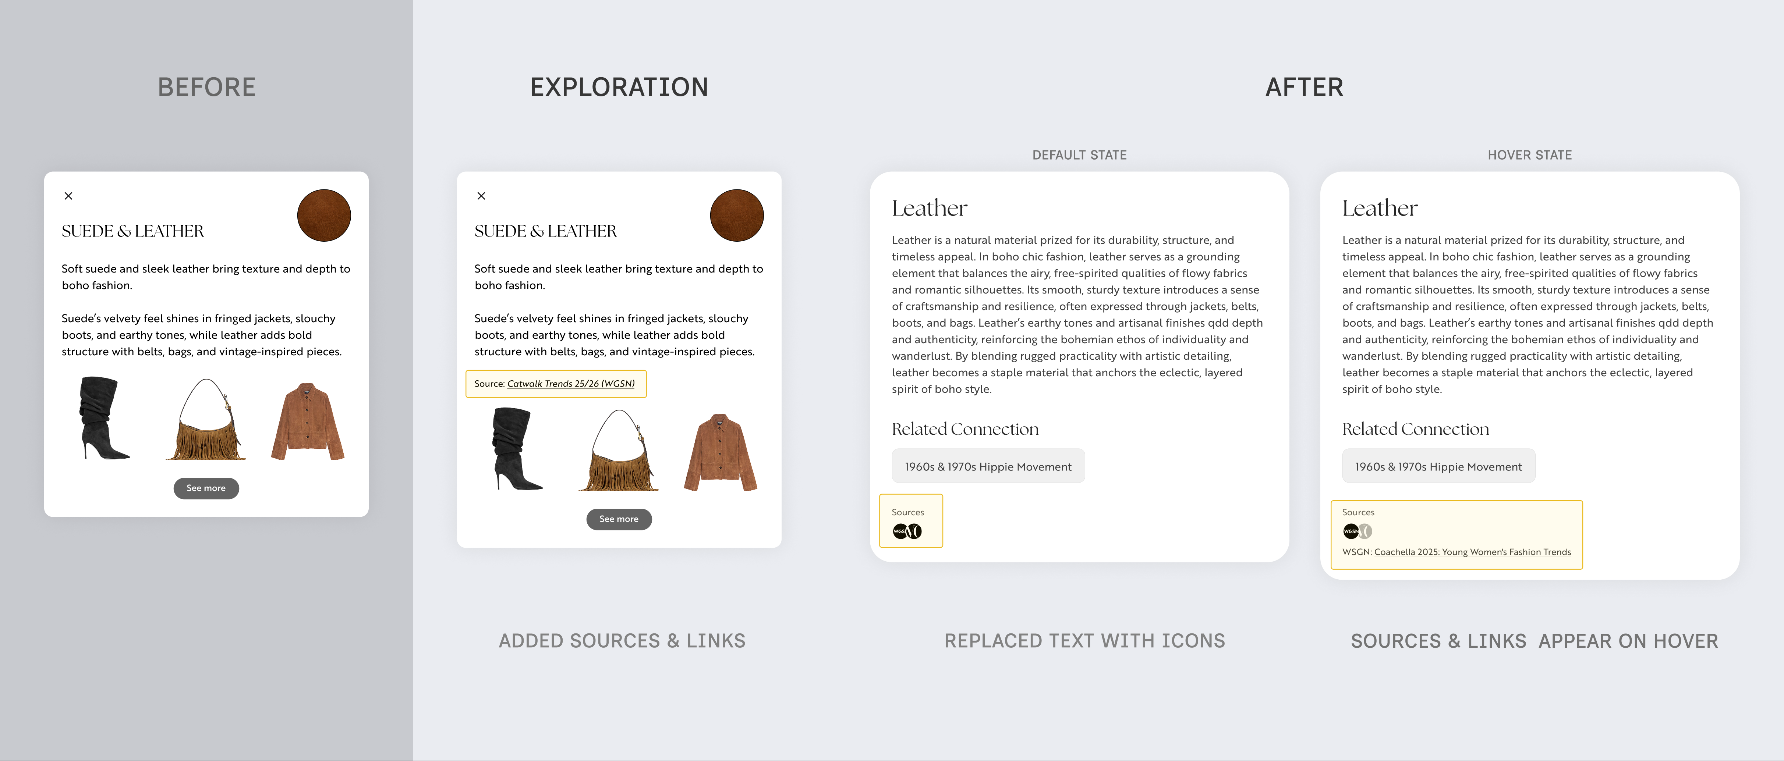Click Related Connection heading in Default State card
This screenshot has height=761, width=1784.
click(965, 429)
